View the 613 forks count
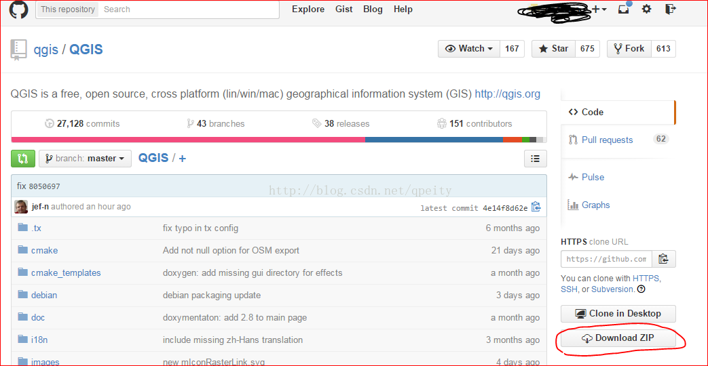This screenshot has width=708, height=366. tap(663, 49)
